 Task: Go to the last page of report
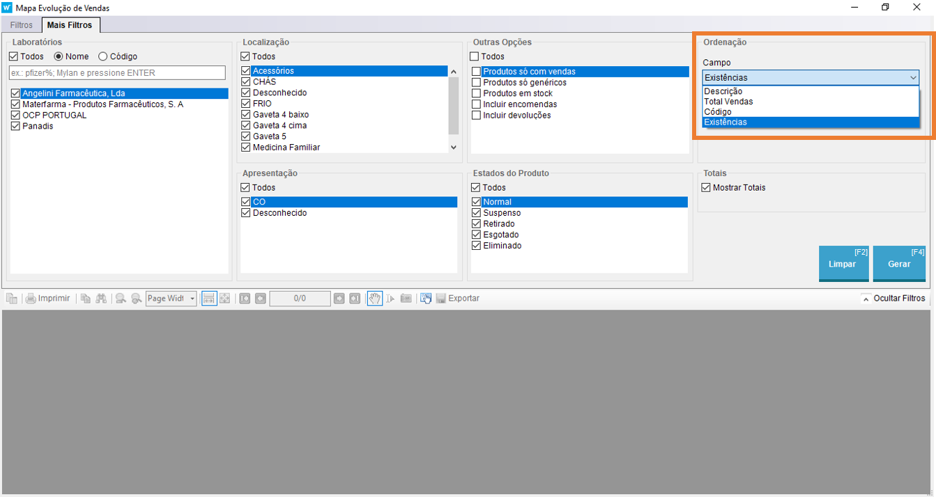(x=355, y=299)
